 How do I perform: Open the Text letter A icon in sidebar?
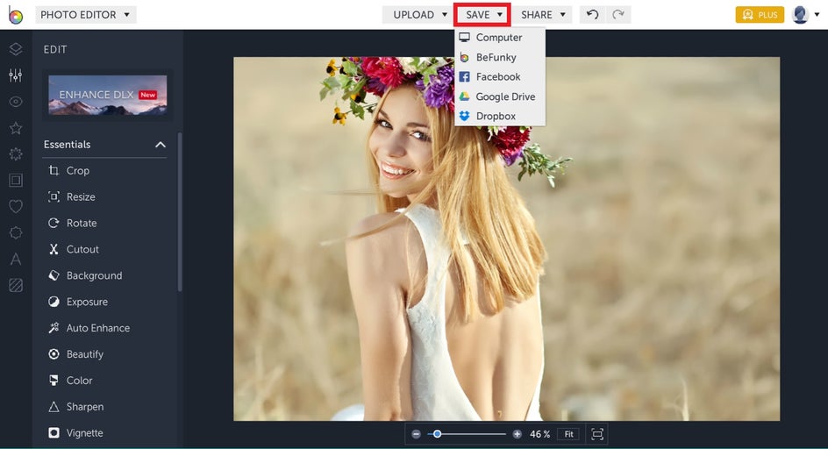(x=16, y=259)
